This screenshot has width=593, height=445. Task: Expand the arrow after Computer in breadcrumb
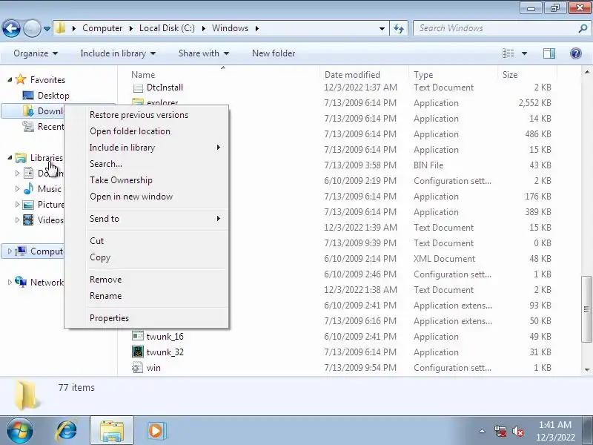[x=131, y=28]
